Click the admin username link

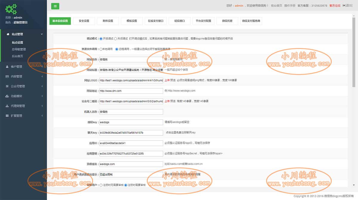239,6
